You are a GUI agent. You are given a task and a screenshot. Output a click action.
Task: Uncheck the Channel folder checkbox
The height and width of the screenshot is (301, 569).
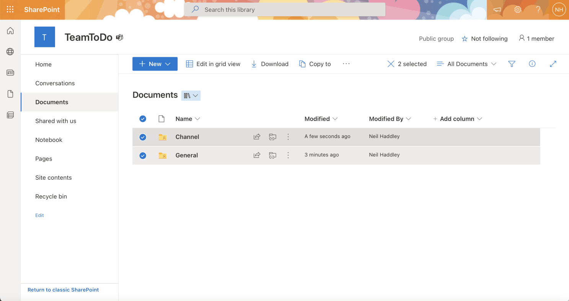click(x=143, y=137)
